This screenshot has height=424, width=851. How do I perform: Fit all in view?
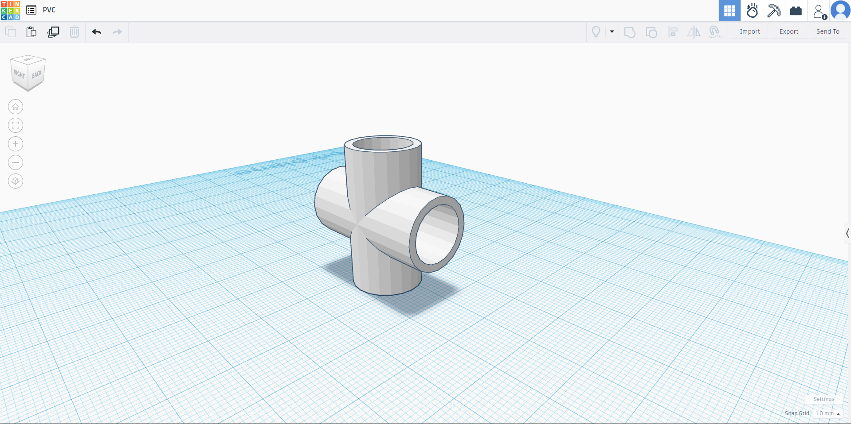[x=16, y=125]
